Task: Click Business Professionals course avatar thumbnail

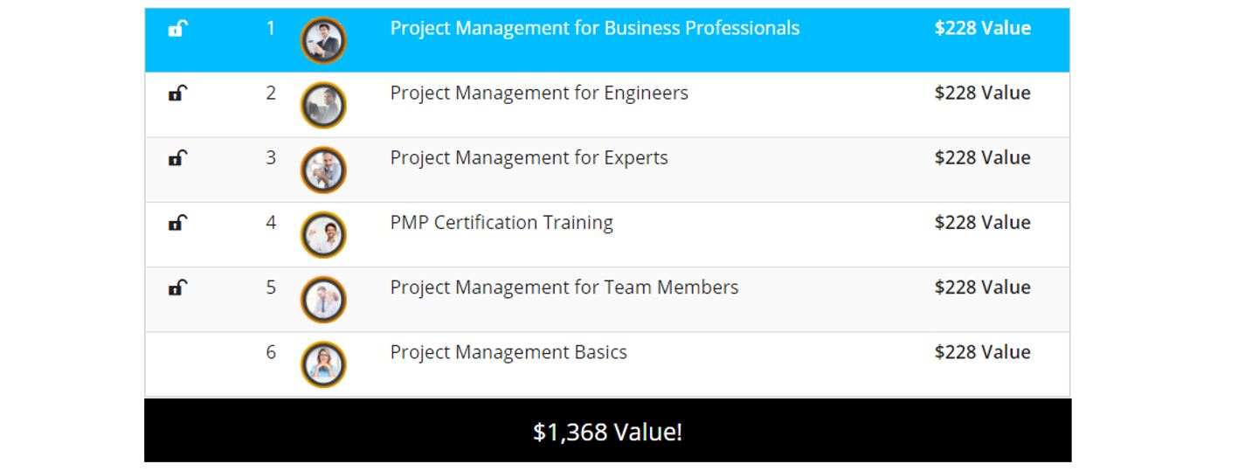Action: pyautogui.click(x=323, y=40)
